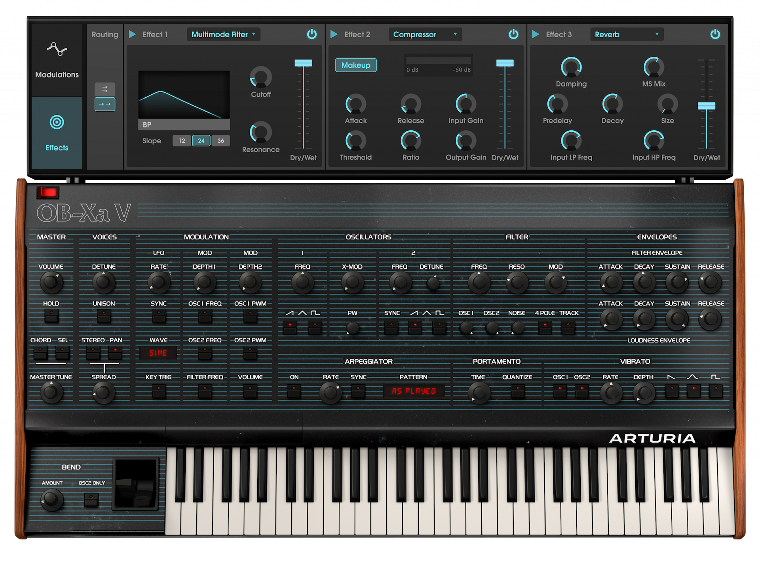
Task: Open the Multimode Filter effect dropdown
Action: tap(223, 34)
